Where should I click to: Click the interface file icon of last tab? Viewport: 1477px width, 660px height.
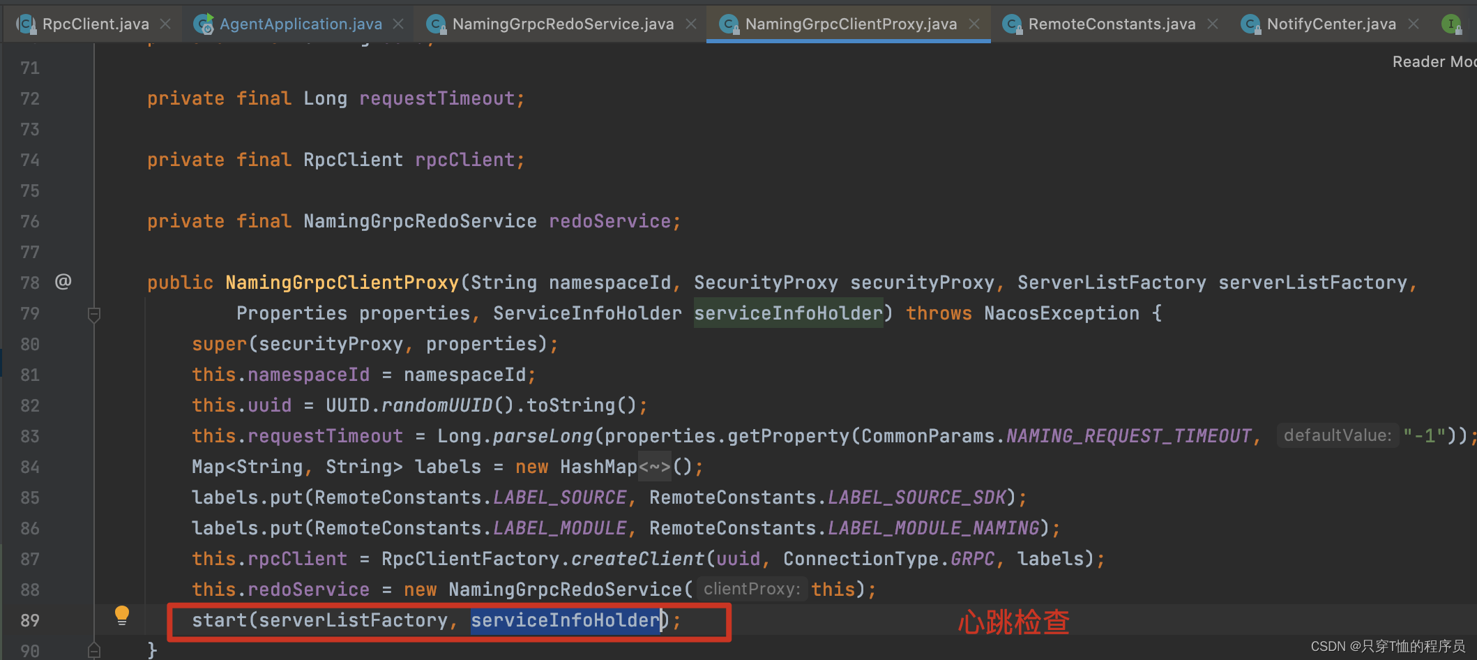coord(1452,24)
